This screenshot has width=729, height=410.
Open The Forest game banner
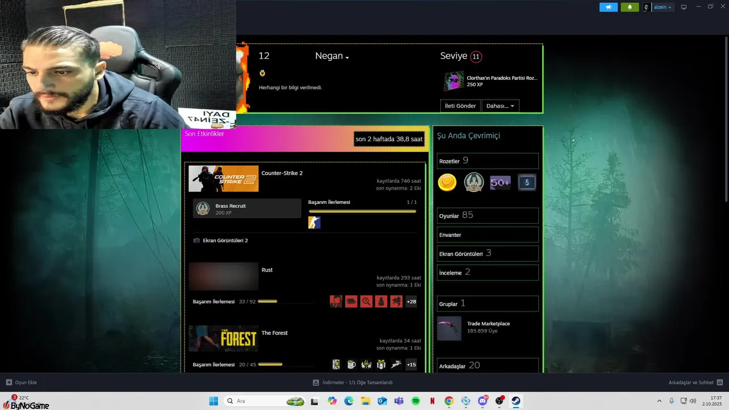pos(223,339)
